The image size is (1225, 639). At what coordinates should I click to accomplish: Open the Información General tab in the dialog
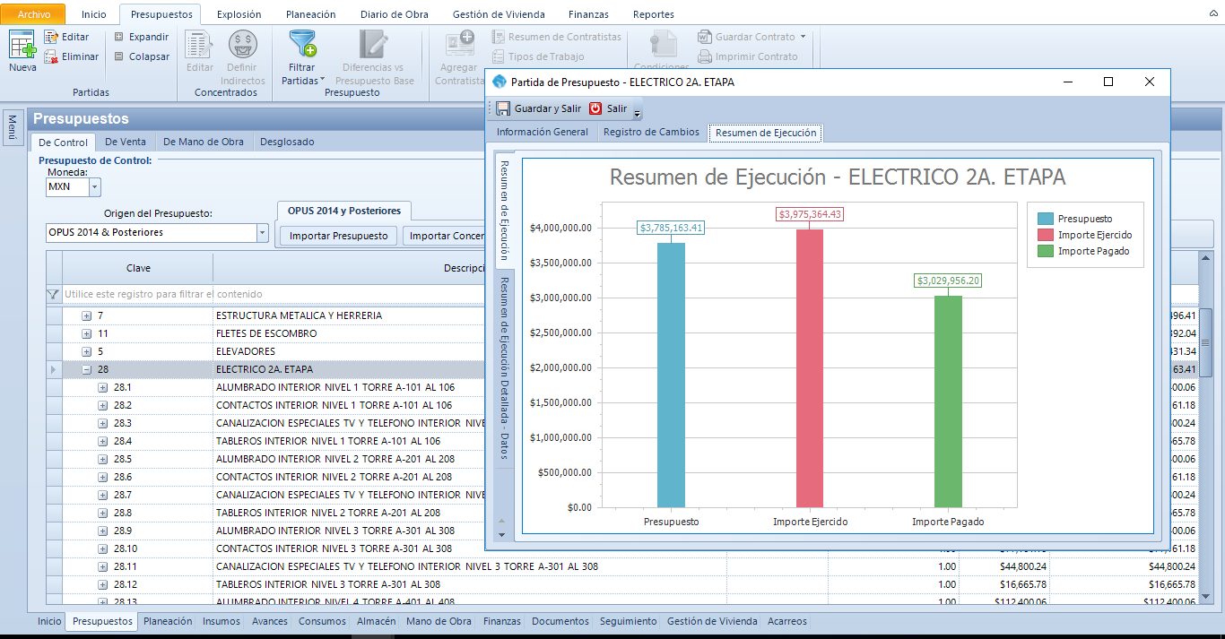coord(543,133)
